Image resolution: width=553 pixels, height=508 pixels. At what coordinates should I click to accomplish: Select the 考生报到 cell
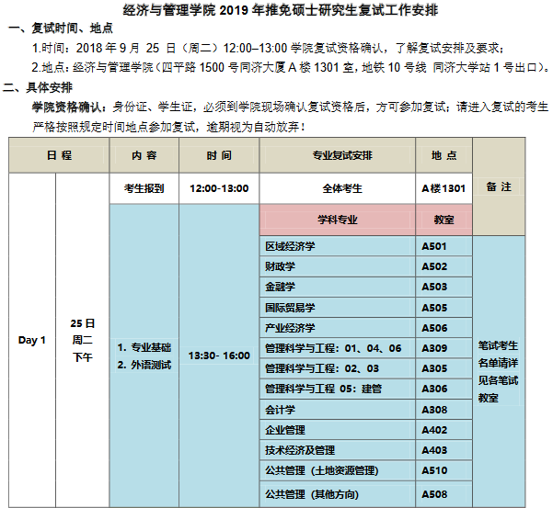click(x=144, y=188)
